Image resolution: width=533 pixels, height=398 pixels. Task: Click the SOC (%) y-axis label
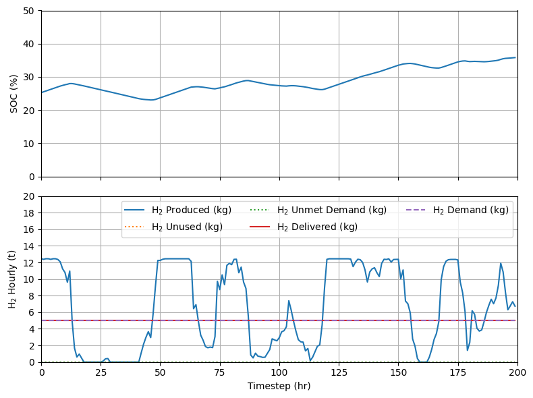pyautogui.click(x=14, y=94)
